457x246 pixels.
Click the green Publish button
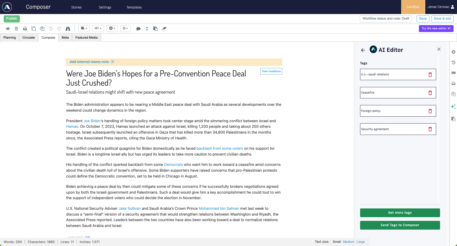[x=12, y=19]
